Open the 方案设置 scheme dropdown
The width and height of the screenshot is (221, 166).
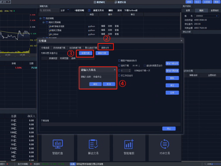[x=62, y=53]
